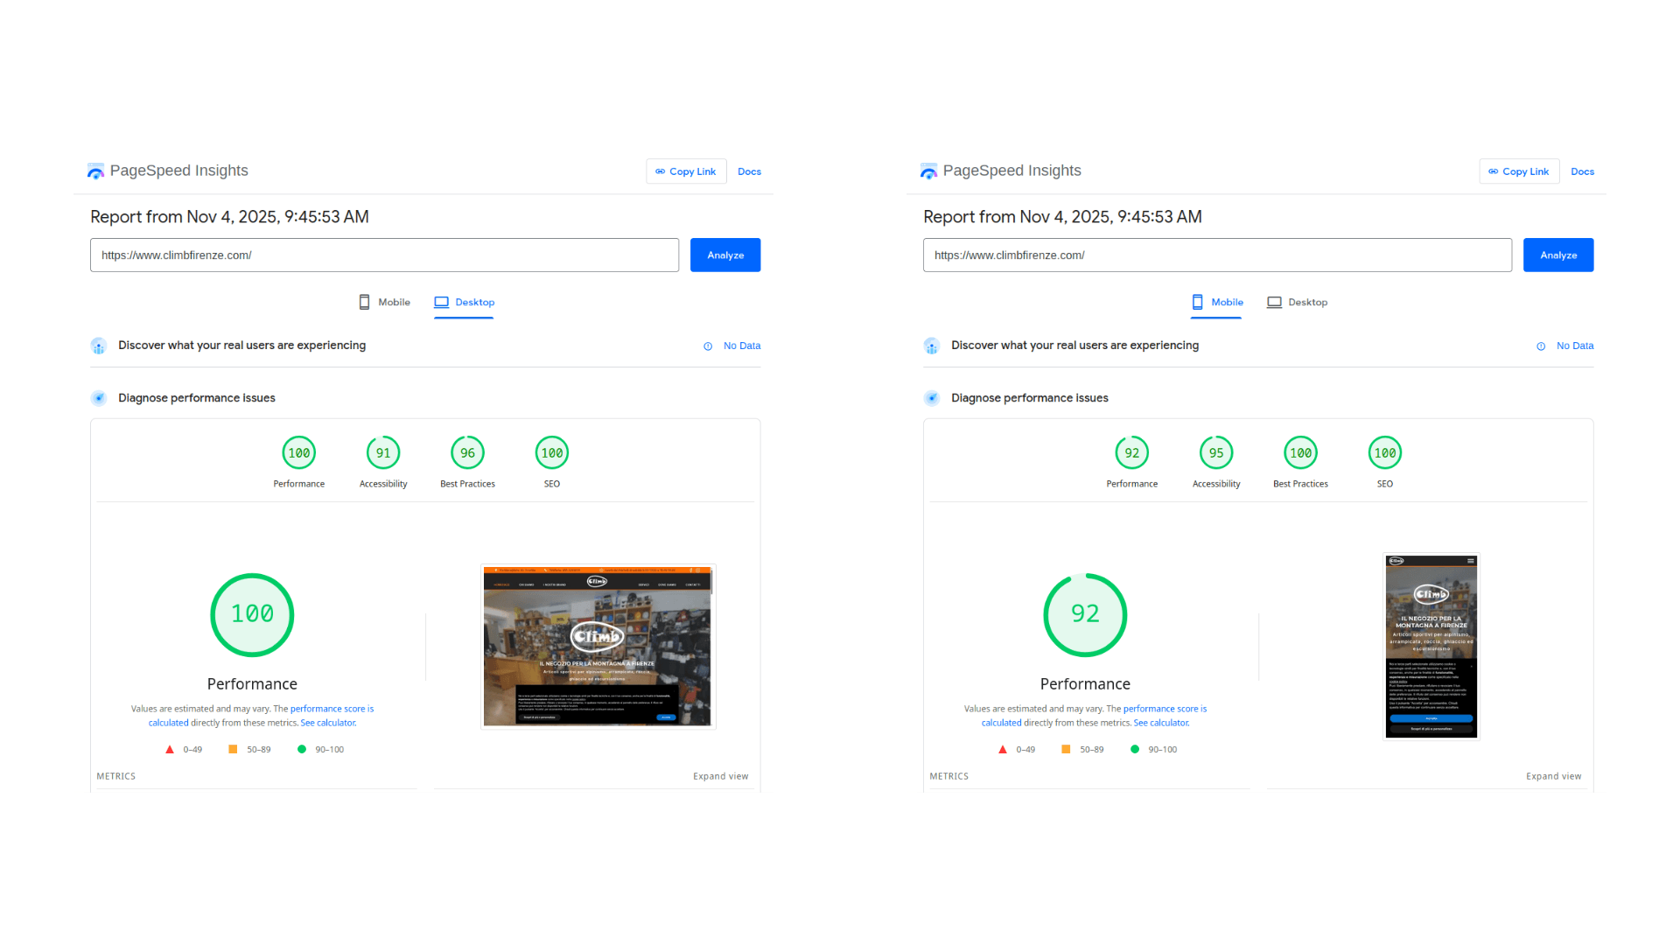Viewport: 1680px width, 945px height.
Task: Jump to Best Practices score 96 gauge
Action: coord(467,453)
